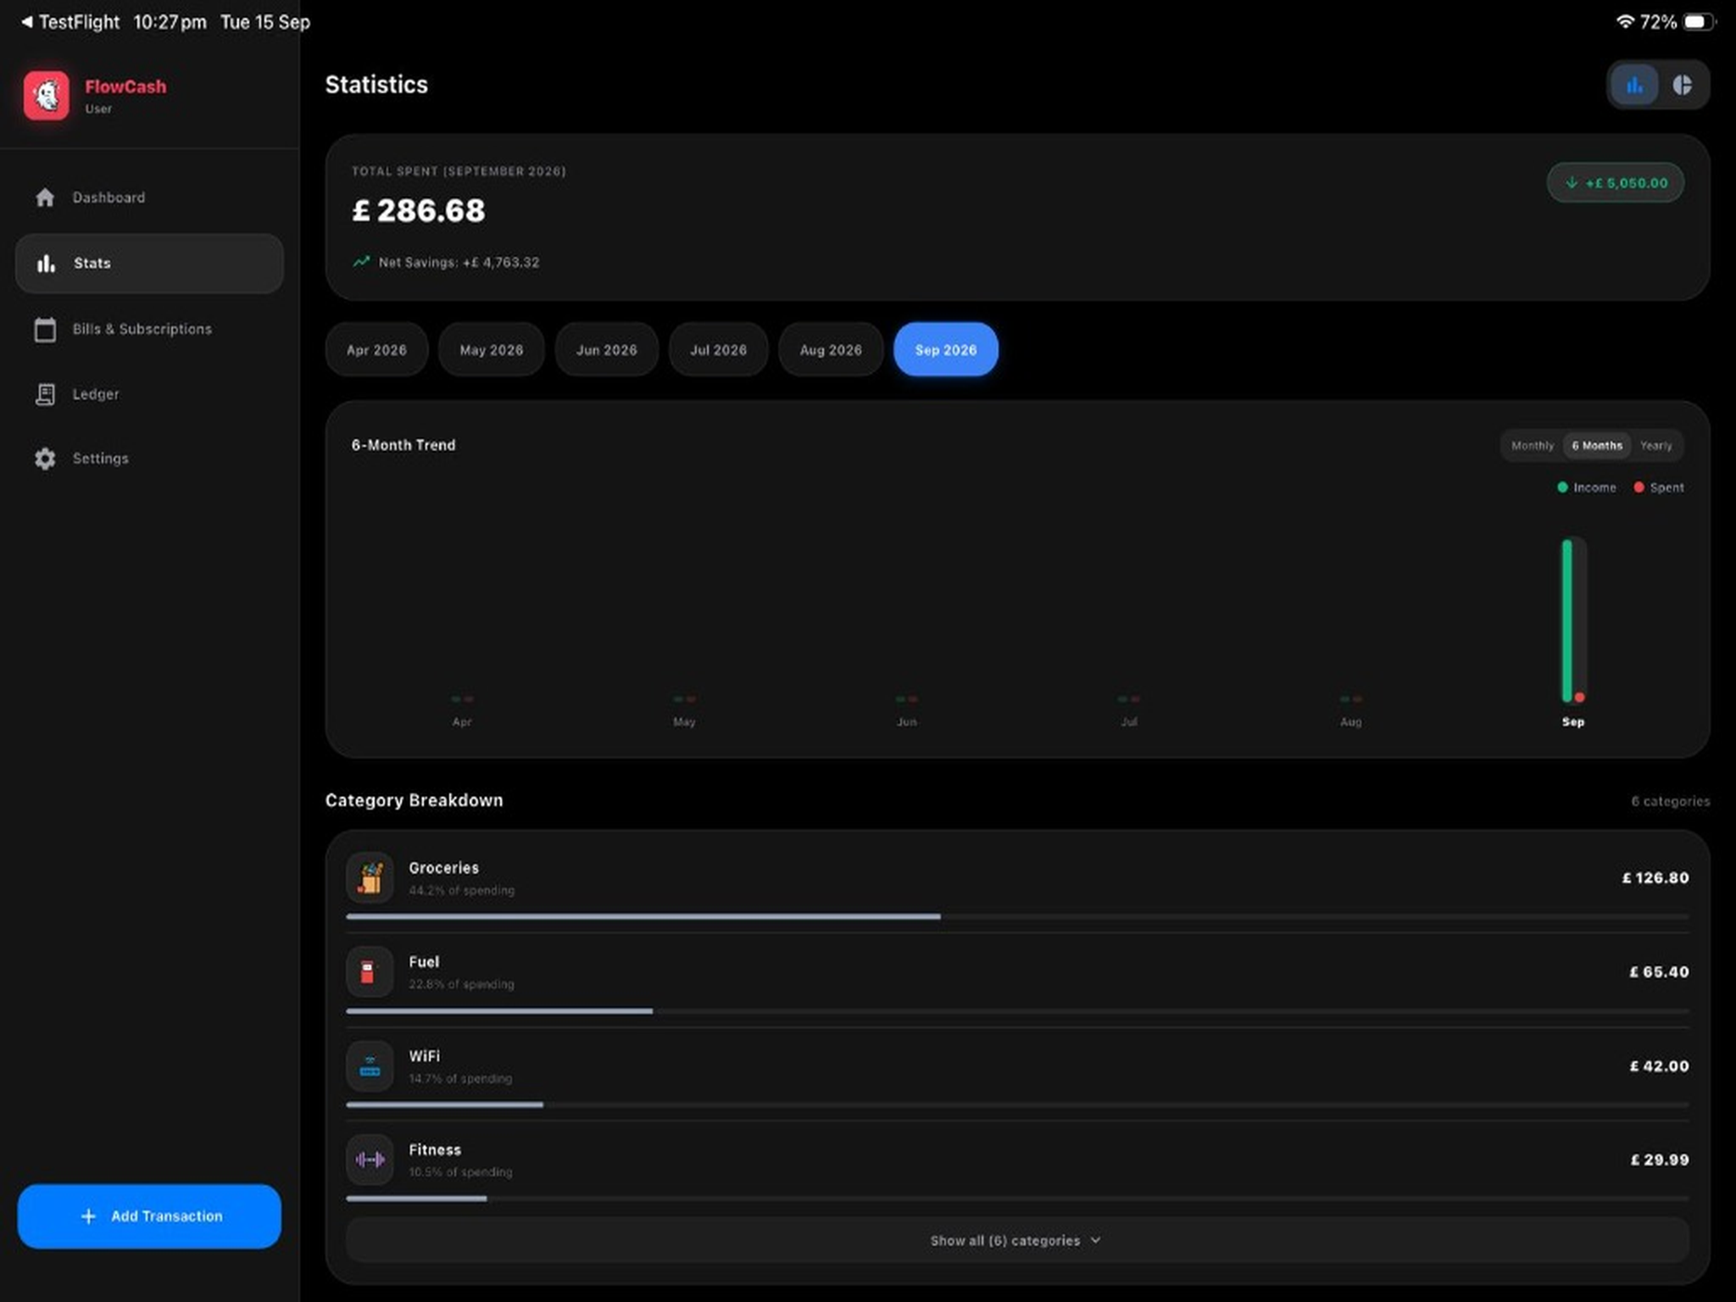This screenshot has height=1302, width=1736.
Task: Tap the battery status icon
Action: coord(1699,22)
